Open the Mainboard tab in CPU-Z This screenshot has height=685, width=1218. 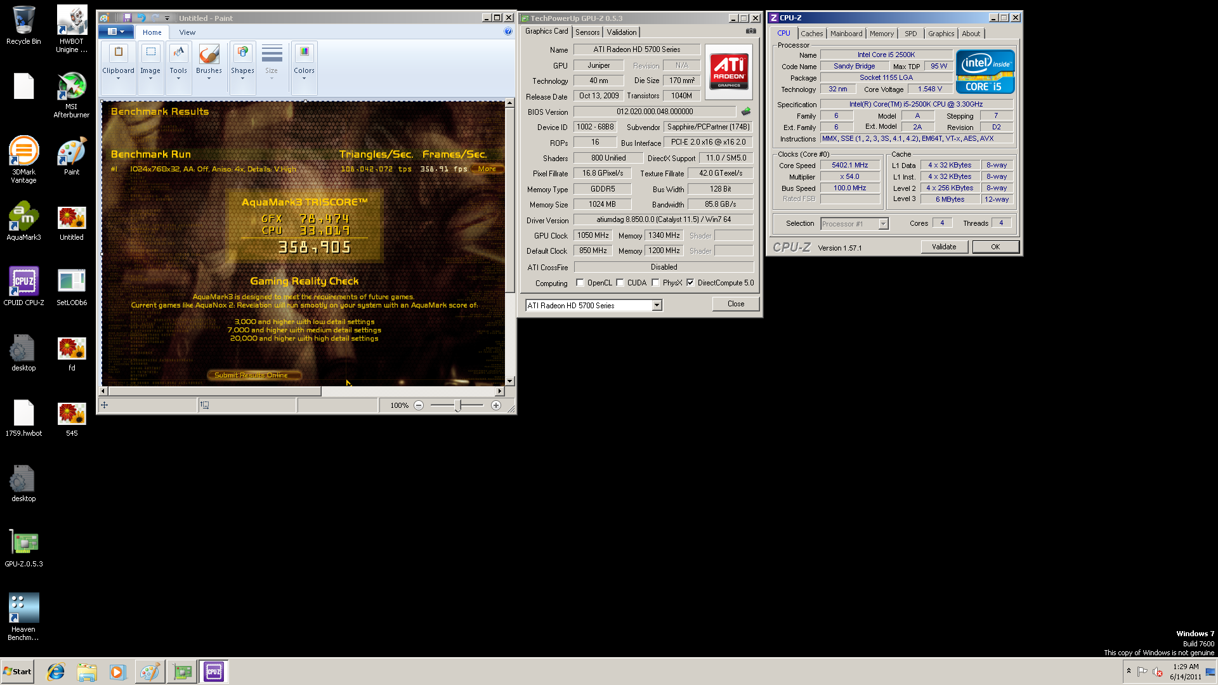click(x=846, y=34)
